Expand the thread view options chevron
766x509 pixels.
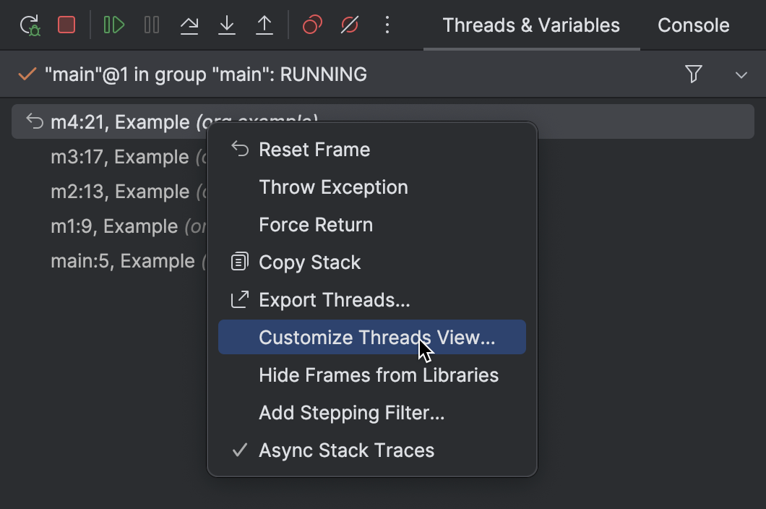coord(741,74)
